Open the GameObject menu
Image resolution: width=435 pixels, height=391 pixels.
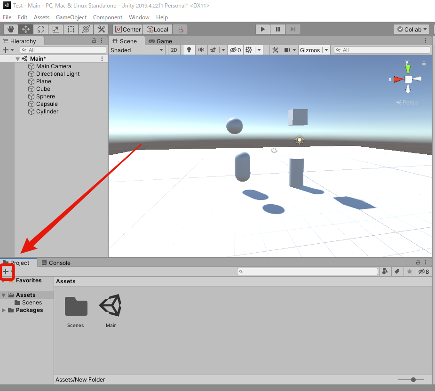point(71,17)
